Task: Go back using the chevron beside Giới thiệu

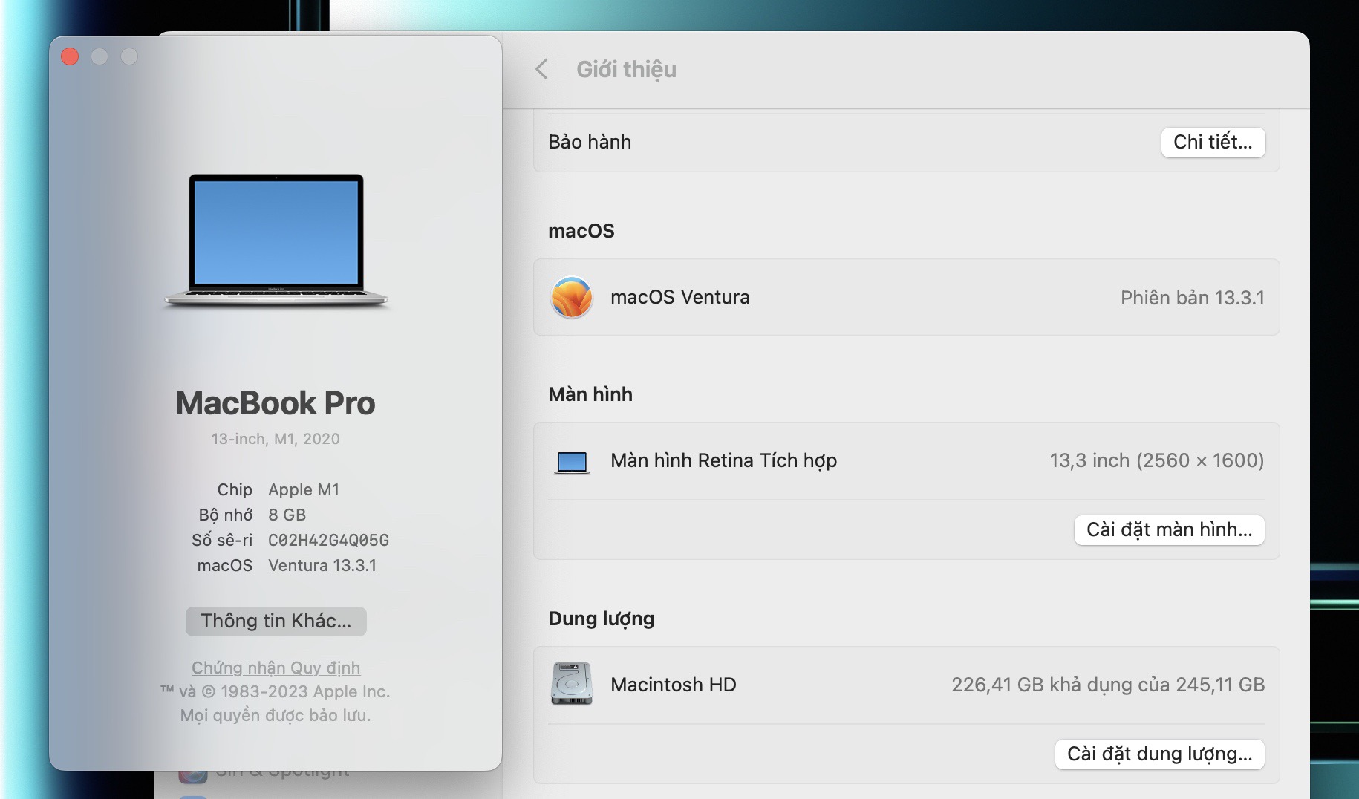Action: click(x=542, y=69)
